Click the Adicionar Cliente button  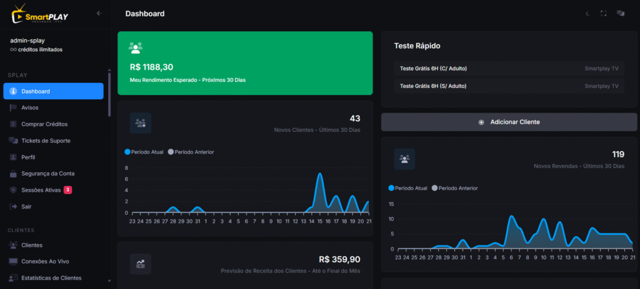click(509, 122)
